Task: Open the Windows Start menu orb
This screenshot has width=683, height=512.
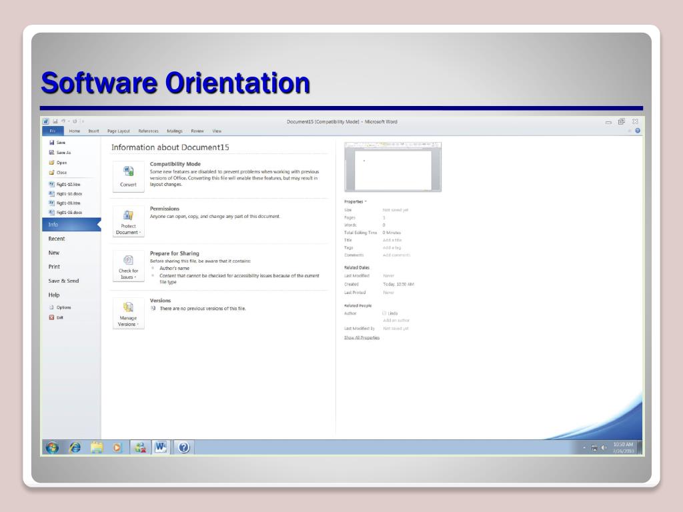Action: (52, 447)
